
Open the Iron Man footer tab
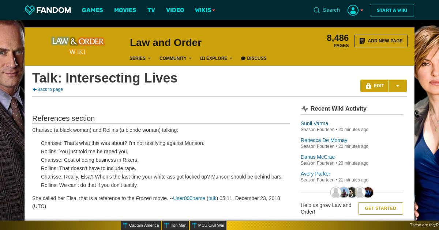[175, 225]
